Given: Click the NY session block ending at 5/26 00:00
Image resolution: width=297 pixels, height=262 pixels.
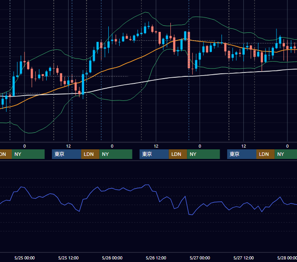Looking at the screenshot, I should tap(116, 154).
